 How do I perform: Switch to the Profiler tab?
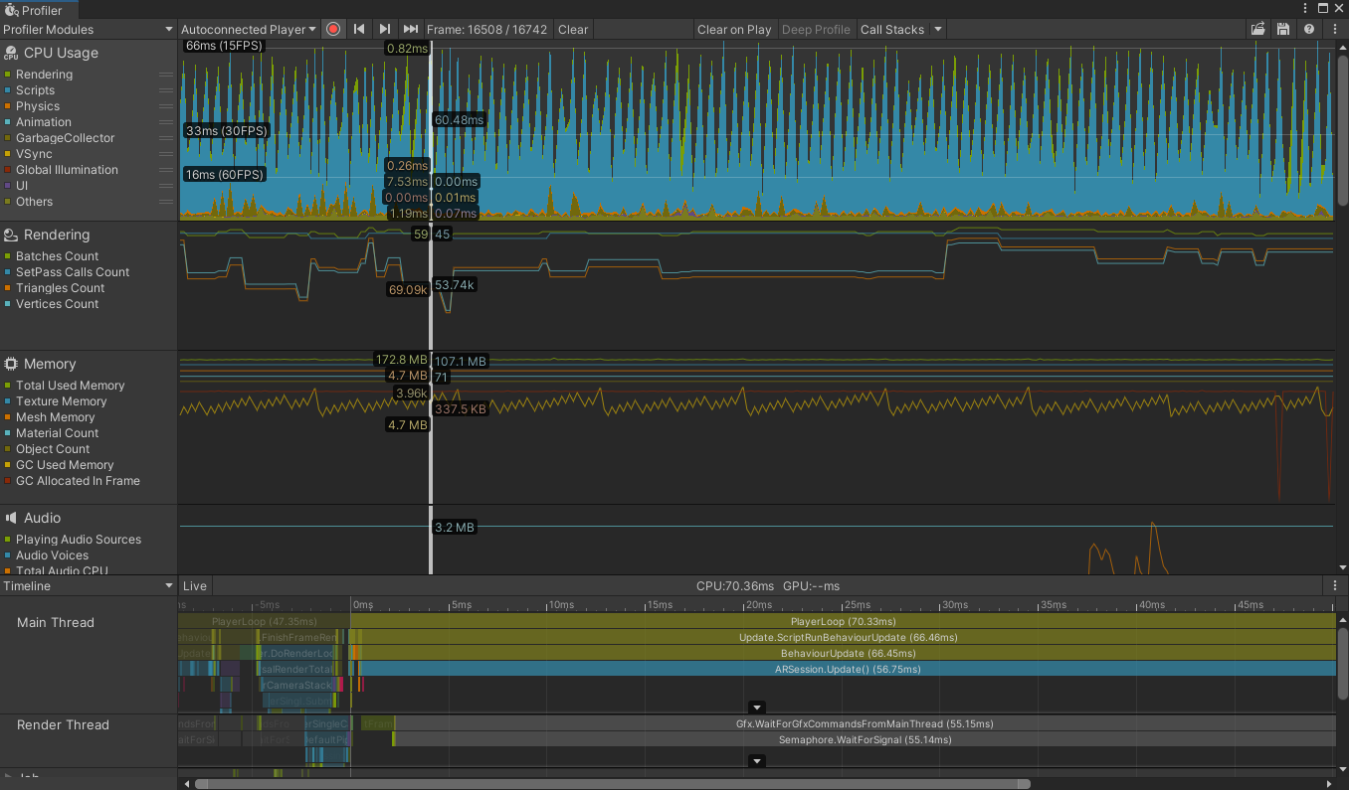coord(42,9)
